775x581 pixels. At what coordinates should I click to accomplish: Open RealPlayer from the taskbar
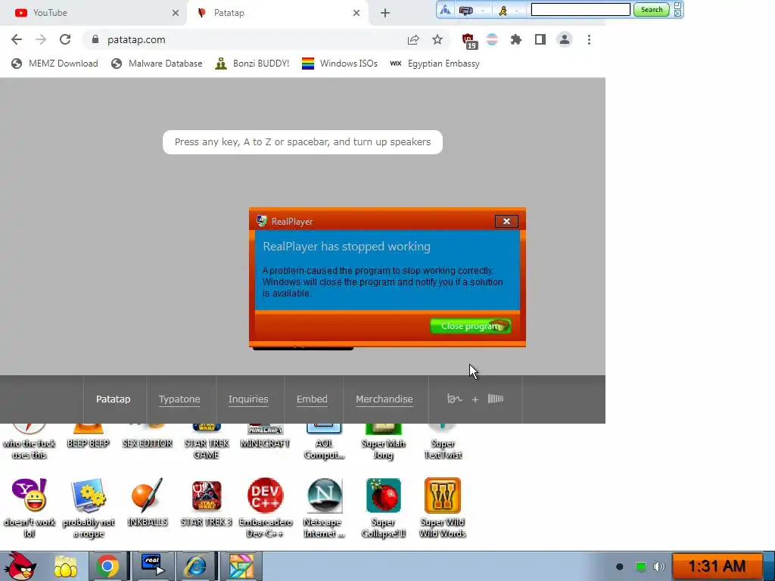click(x=152, y=566)
